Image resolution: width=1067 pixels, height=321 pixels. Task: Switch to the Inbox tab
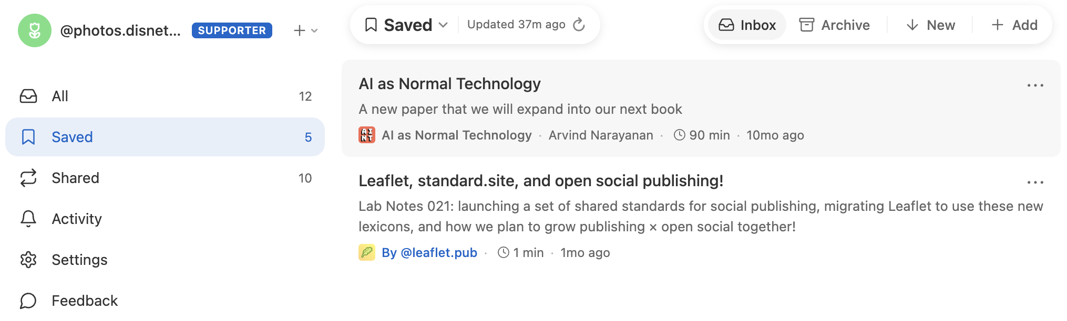(x=747, y=25)
